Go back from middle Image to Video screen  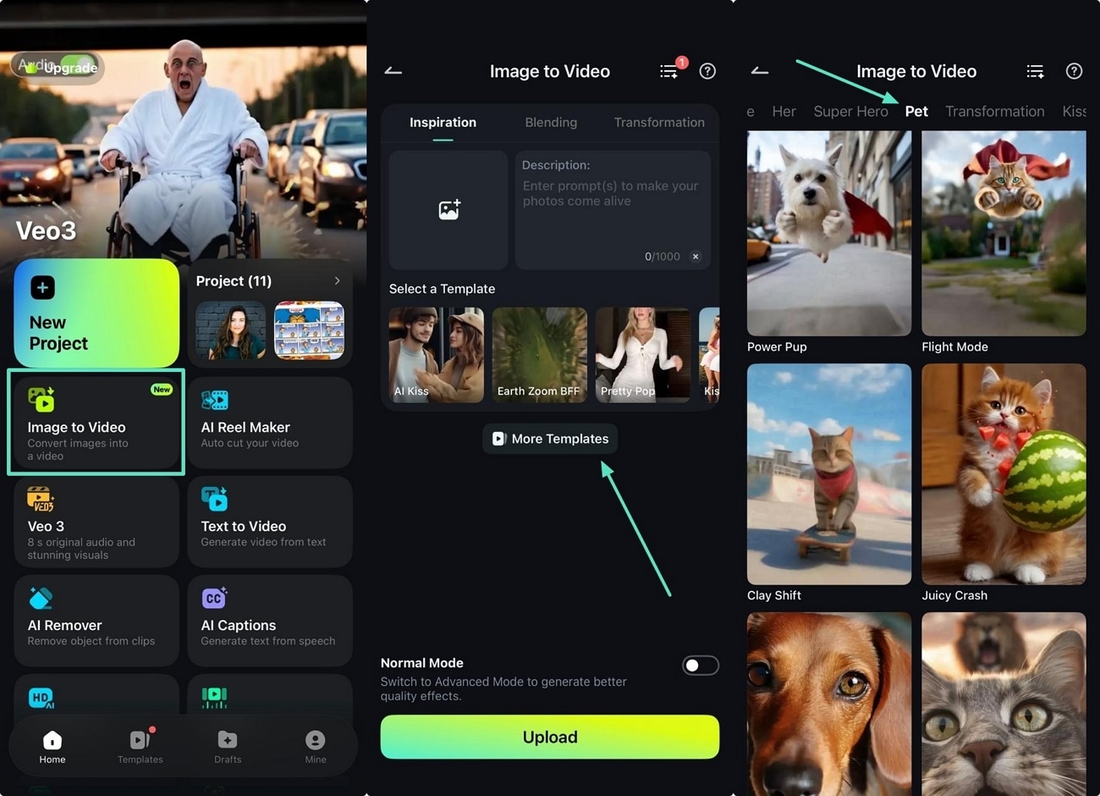click(x=393, y=71)
